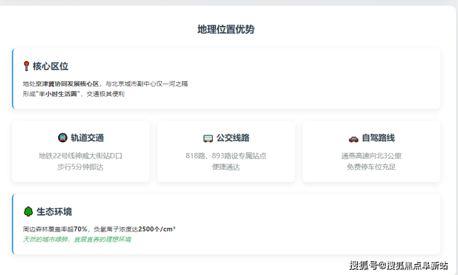Select the 地理位置优势 page title
Screen dimensions: 458x275
pyautogui.click(x=226, y=29)
